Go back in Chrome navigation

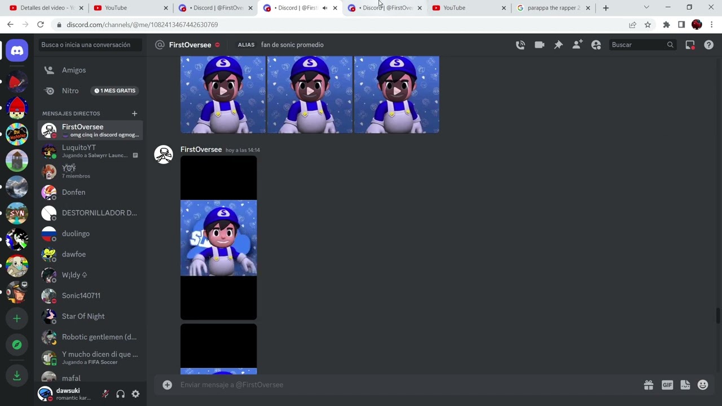pyautogui.click(x=10, y=25)
